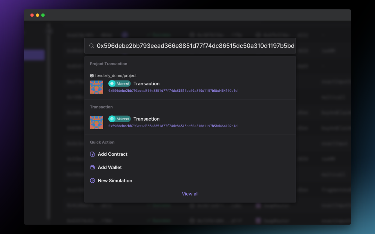
Task: Choose the Add Contract quick action
Action: [112, 154]
